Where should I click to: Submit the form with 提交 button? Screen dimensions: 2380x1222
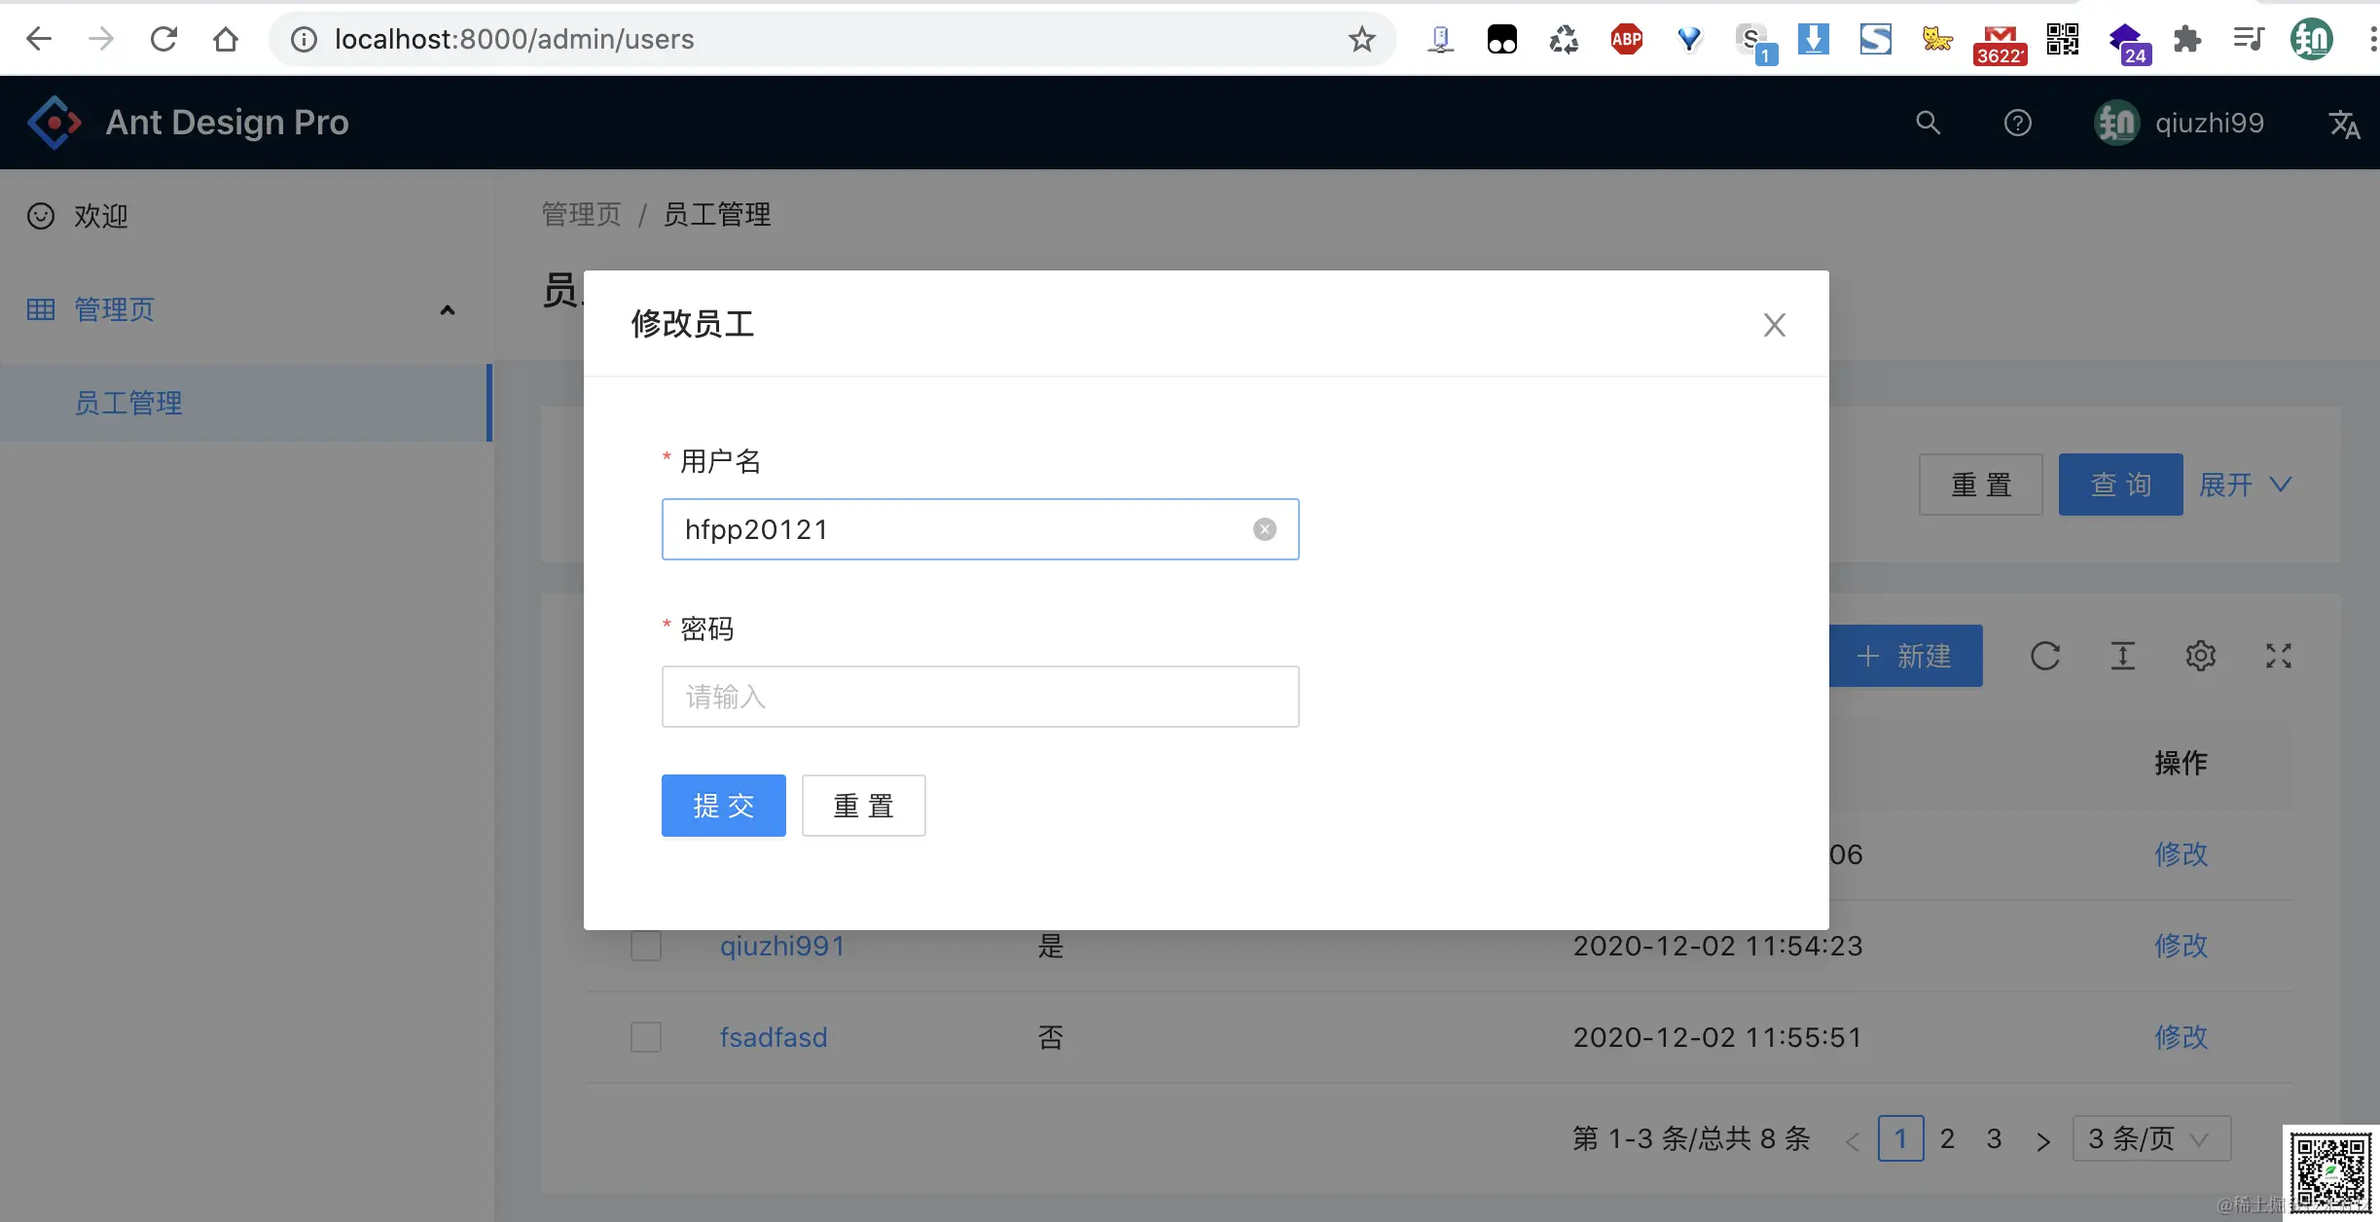point(723,806)
